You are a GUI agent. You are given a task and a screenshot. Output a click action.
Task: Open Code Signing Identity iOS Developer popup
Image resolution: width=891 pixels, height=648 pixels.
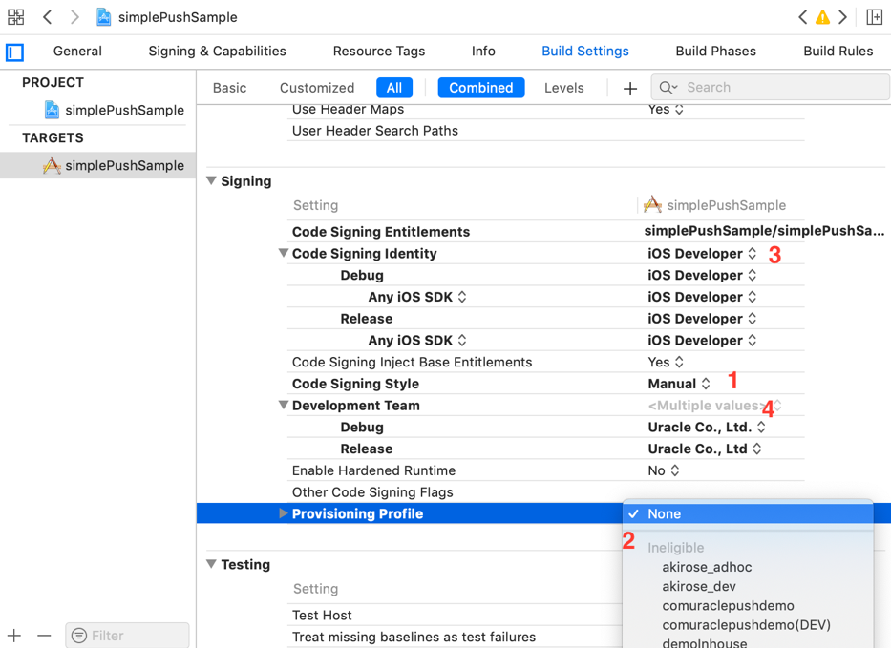pyautogui.click(x=702, y=254)
